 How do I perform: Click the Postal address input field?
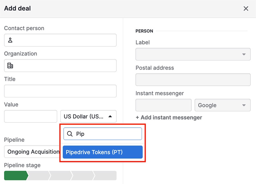pyautogui.click(x=193, y=80)
